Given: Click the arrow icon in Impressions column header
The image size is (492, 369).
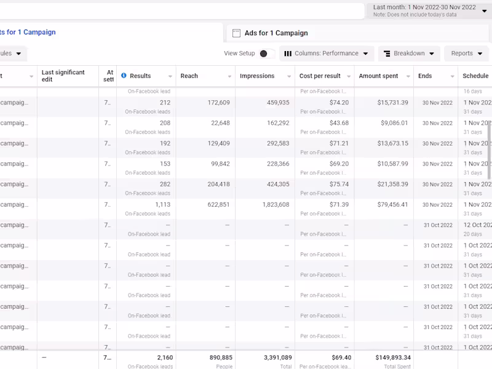Looking at the screenshot, I should [288, 76].
